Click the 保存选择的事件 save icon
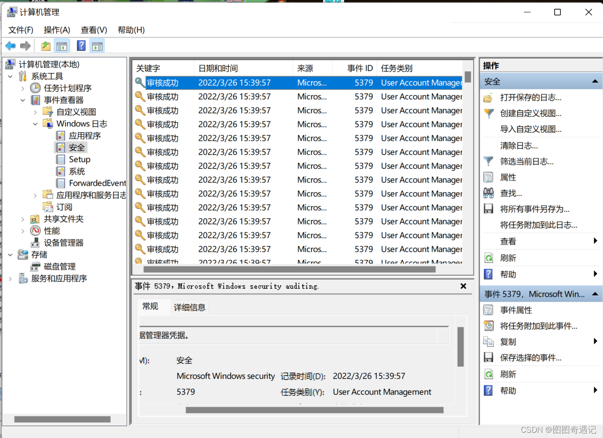The width and height of the screenshot is (603, 438). pyautogui.click(x=488, y=358)
